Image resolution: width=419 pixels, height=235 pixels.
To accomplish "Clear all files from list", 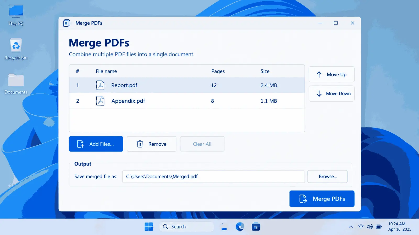I will tap(202, 144).
